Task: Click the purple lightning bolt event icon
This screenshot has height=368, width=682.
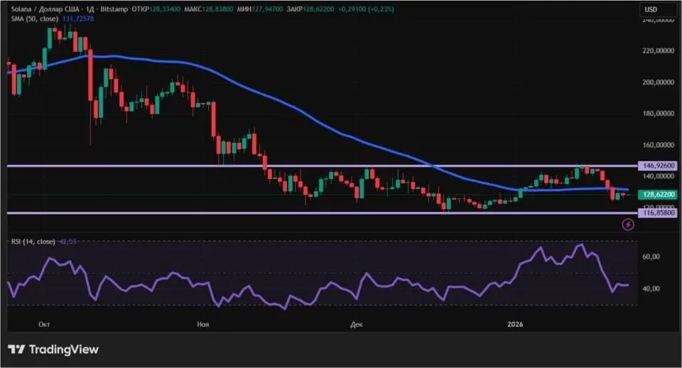Action: 628,224
